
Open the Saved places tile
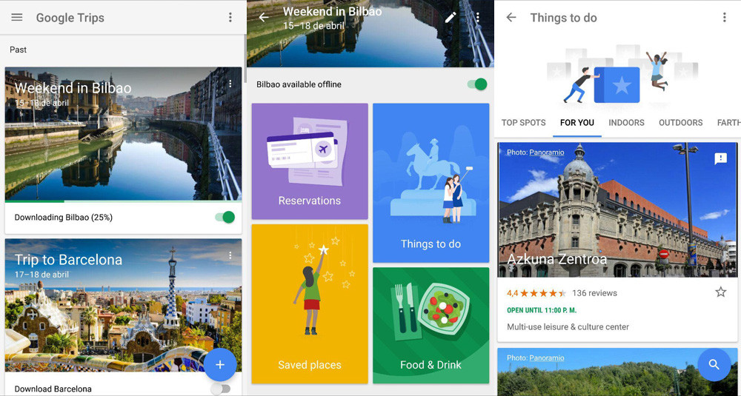pyautogui.click(x=310, y=304)
